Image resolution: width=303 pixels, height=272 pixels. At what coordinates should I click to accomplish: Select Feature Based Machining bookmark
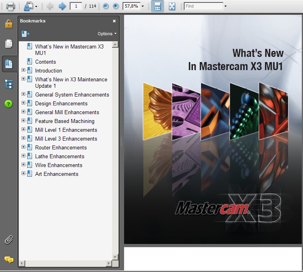65,121
